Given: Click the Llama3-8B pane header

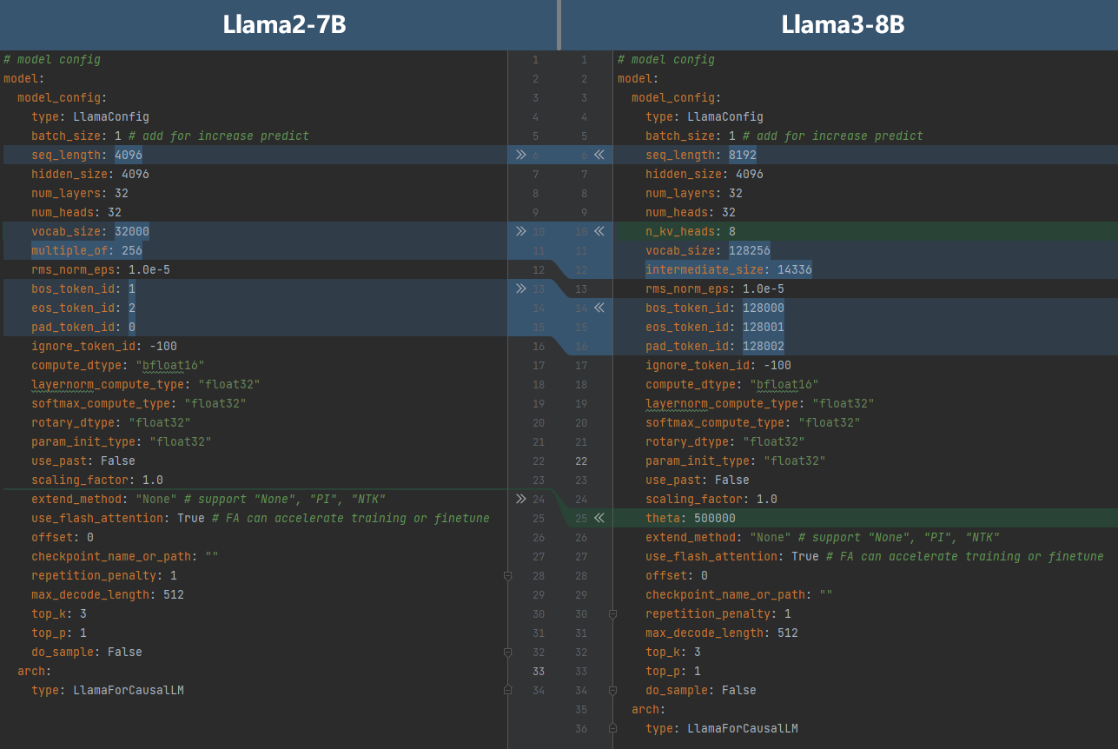Looking at the screenshot, I should [842, 24].
